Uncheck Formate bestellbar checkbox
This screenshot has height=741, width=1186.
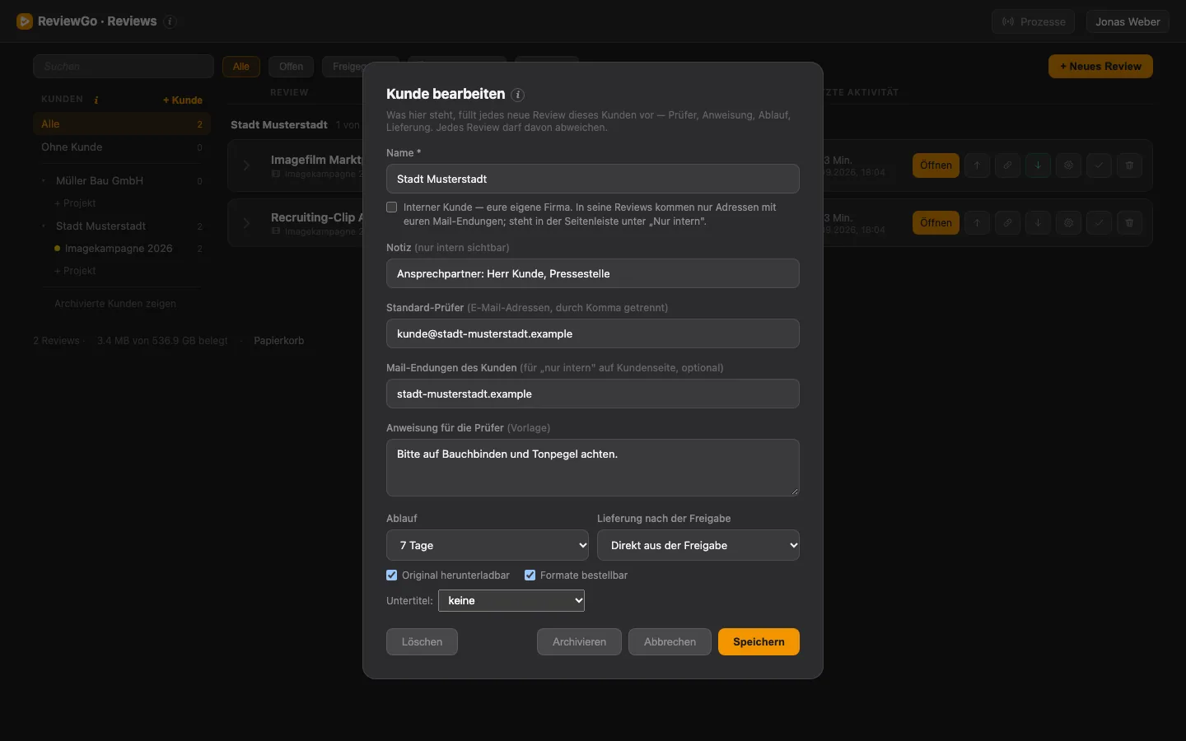530,576
